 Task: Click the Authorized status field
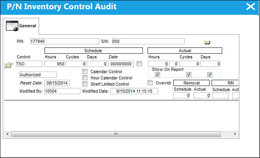coord(38,75)
